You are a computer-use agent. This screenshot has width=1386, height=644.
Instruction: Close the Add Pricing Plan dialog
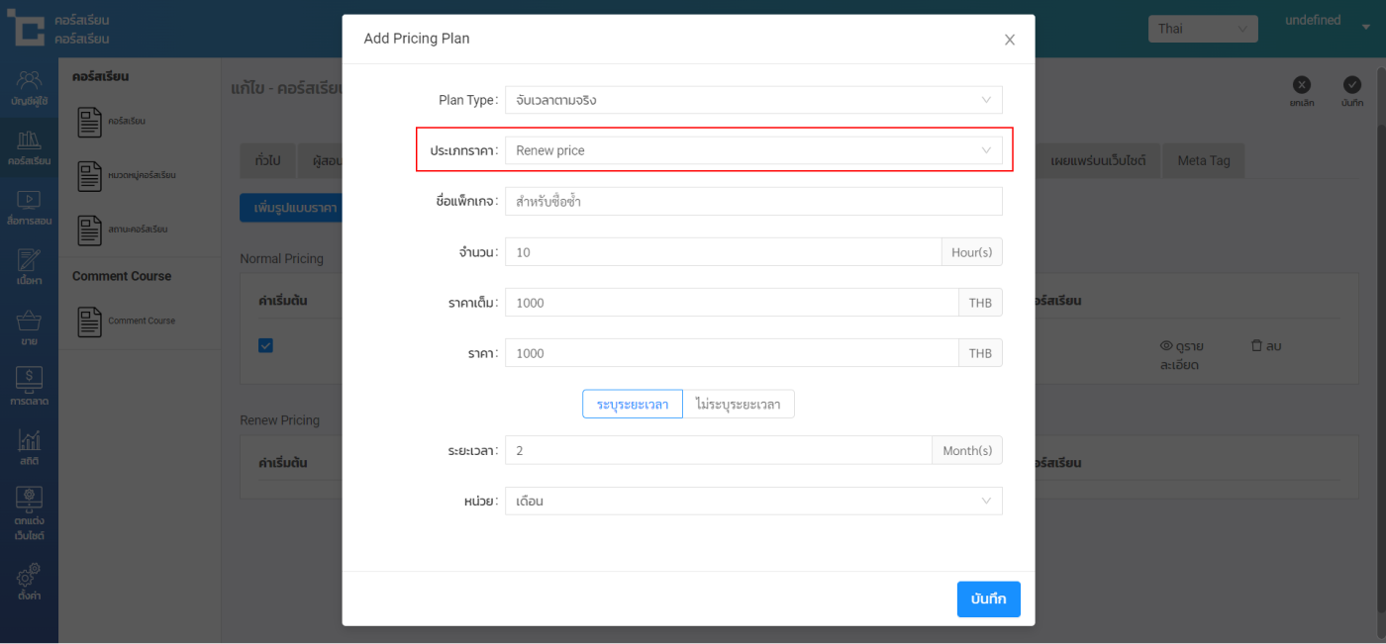pyautogui.click(x=1009, y=40)
